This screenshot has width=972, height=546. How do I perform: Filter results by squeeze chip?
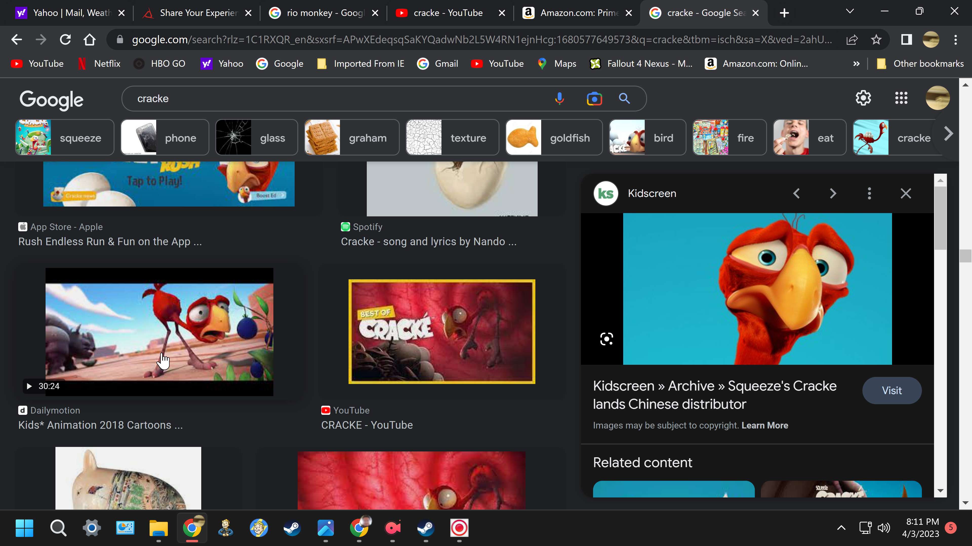click(65, 138)
